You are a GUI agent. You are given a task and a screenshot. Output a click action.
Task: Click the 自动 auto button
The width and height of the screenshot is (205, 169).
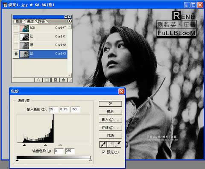[110, 136]
